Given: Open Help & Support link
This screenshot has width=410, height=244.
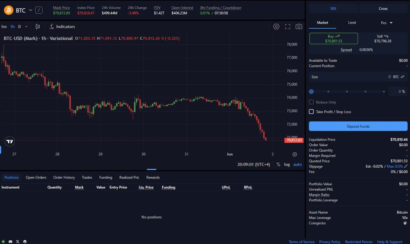Looking at the screenshot, I should pyautogui.click(x=390, y=242).
